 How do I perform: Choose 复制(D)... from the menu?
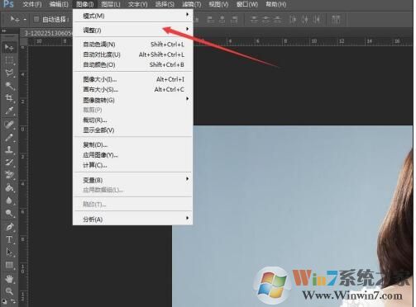pyautogui.click(x=132, y=144)
